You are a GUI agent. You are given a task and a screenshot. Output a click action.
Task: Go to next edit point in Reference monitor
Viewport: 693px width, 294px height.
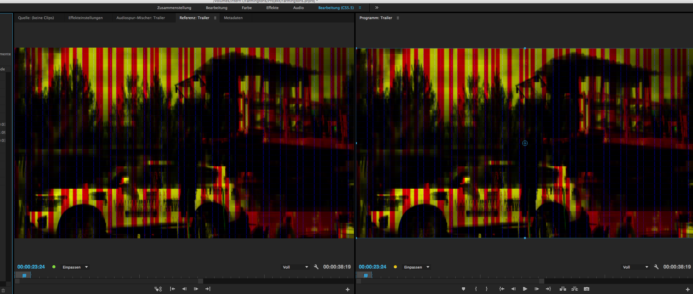[x=208, y=289]
